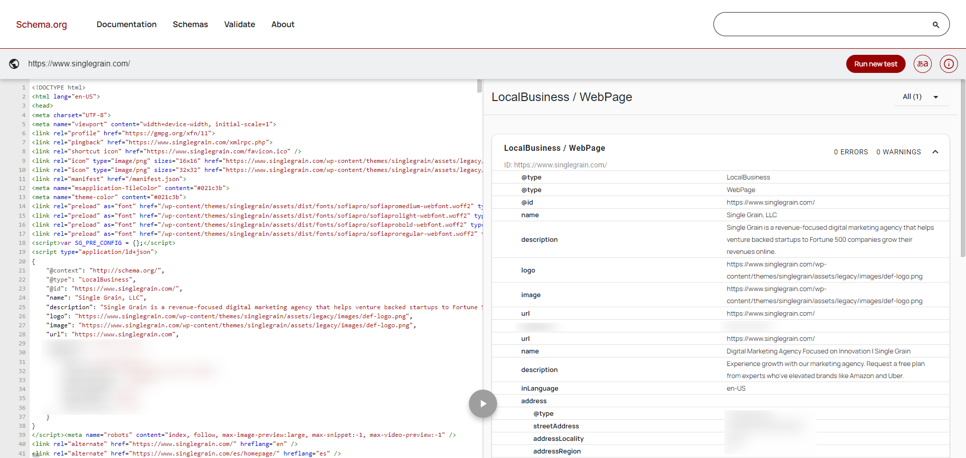Click the result ID URL text
This screenshot has width=966, height=458.
click(555, 165)
